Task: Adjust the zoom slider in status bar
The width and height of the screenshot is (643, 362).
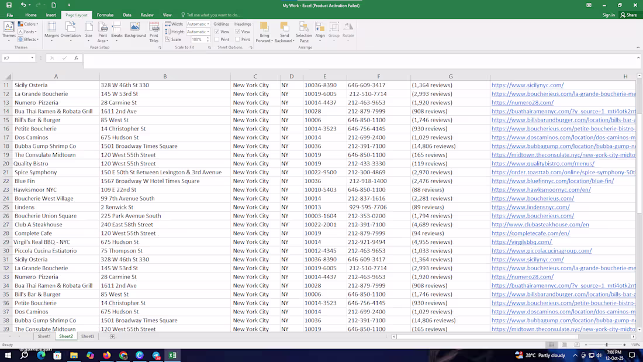Action: pyautogui.click(x=606, y=345)
